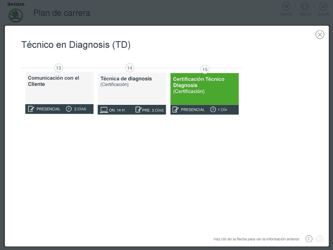This screenshot has width=333, height=250.
Task: Click clock icon beside 1 DÍA
Action: coord(213,109)
